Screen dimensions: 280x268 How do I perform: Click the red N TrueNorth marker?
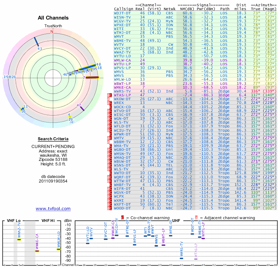52,31
